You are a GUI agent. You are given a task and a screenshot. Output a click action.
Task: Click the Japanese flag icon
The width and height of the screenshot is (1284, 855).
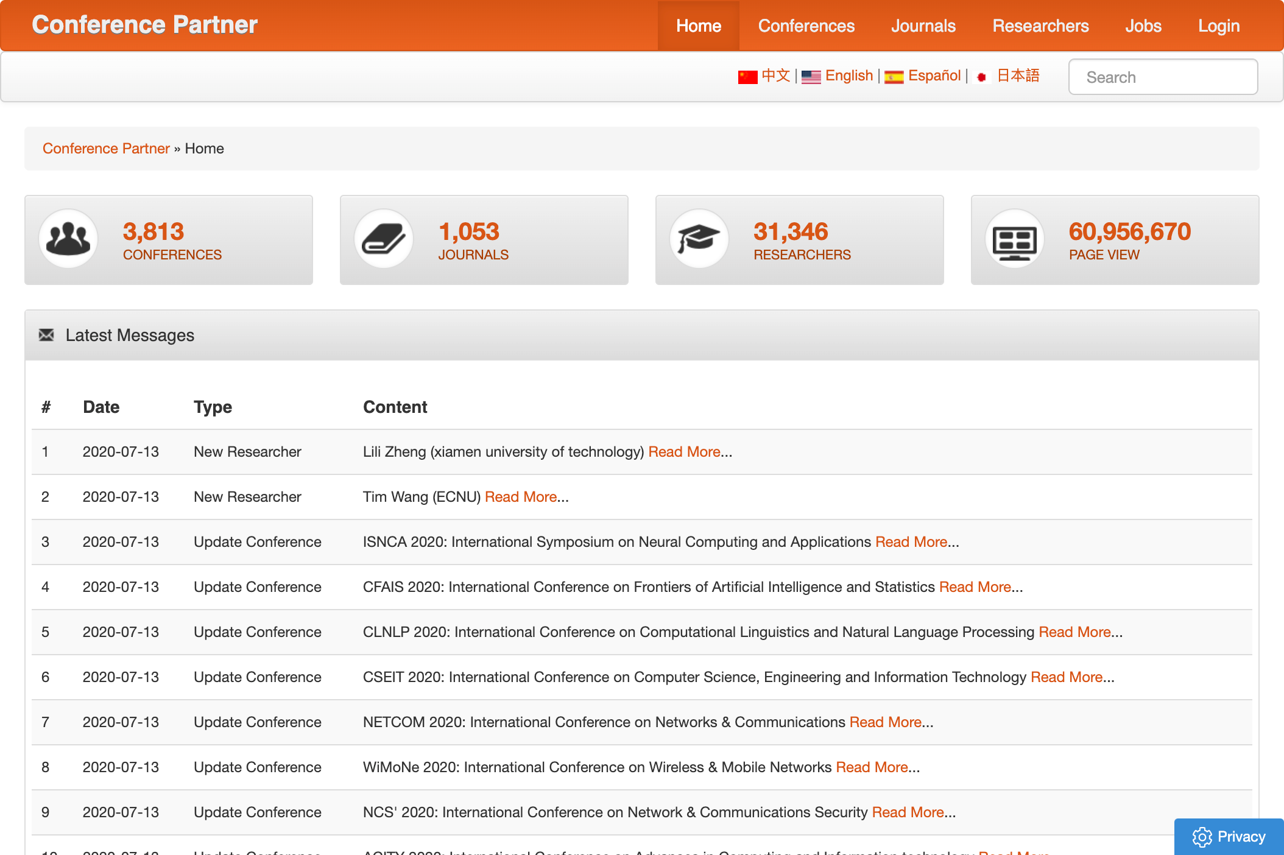pyautogui.click(x=981, y=77)
